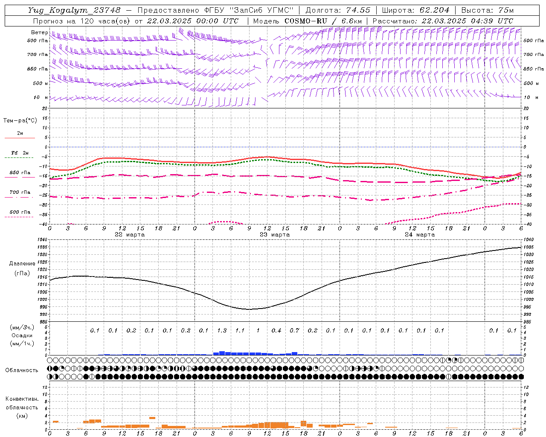The image size is (546, 437).
Task: Select the "Конвективн." convective cloud label
Action: [22, 399]
